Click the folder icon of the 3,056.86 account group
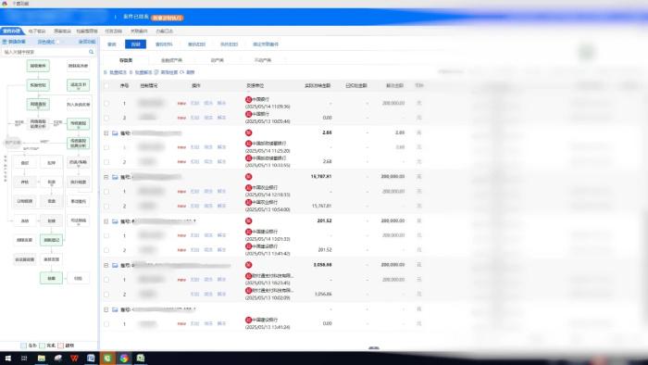The image size is (648, 365). click(x=115, y=265)
